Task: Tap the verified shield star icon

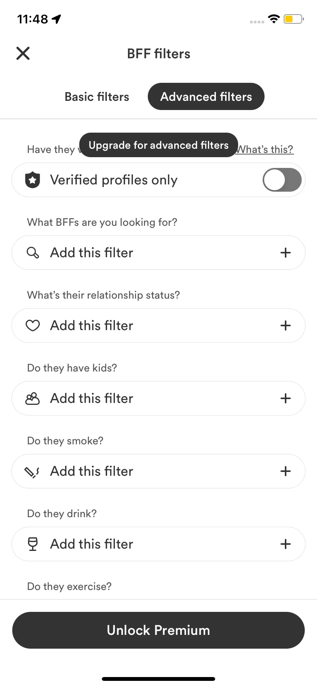Action: (x=33, y=180)
